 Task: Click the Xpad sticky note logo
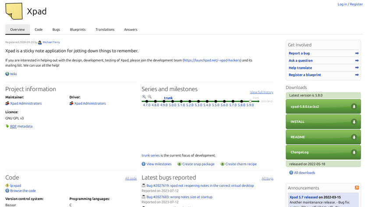tap(14, 11)
